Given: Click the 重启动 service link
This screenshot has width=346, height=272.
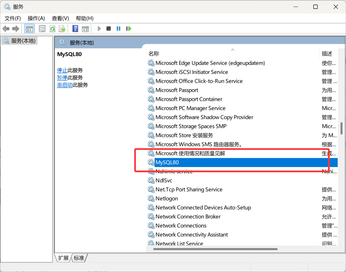Looking at the screenshot, I should (65, 85).
